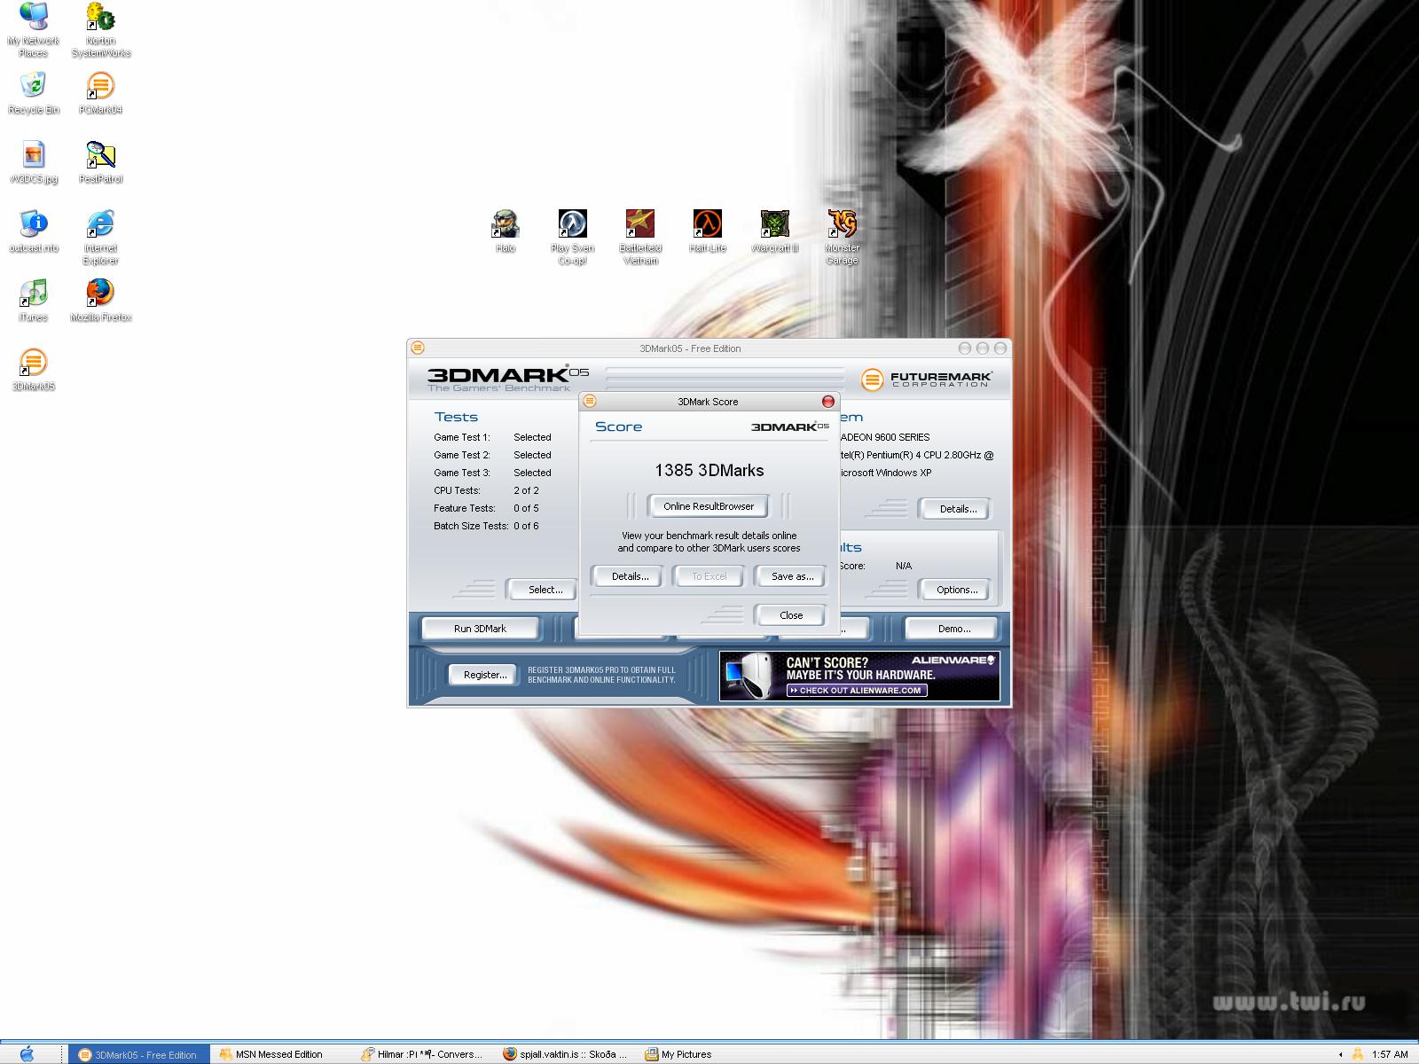
Task: Open the Recycle Bin
Action: (33, 87)
